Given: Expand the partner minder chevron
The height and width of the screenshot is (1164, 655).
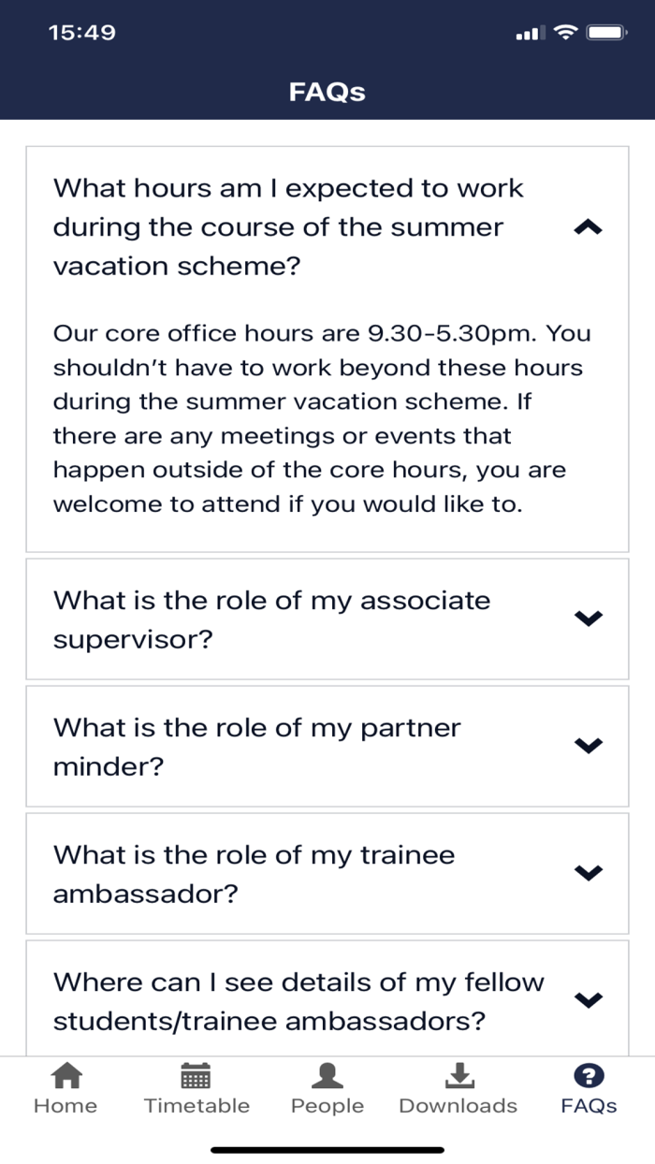Looking at the screenshot, I should pos(588,745).
